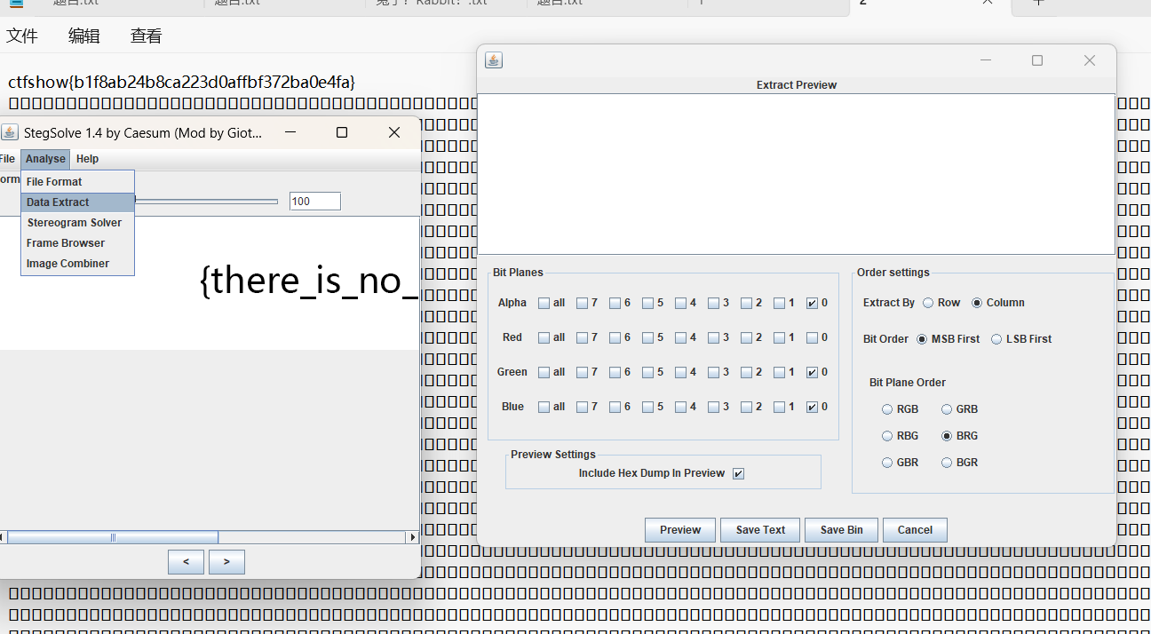This screenshot has width=1151, height=634.
Task: Minimize the Extract Preview dialog
Action: pos(986,60)
